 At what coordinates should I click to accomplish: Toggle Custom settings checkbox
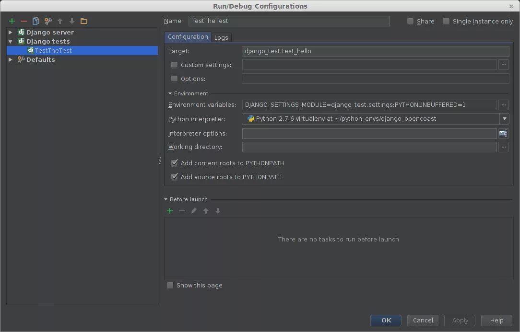(x=174, y=65)
